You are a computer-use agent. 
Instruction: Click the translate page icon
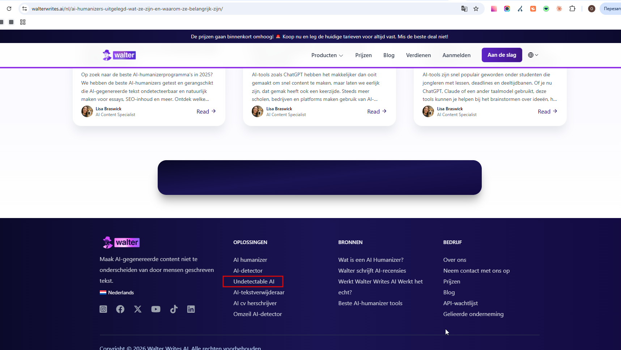(464, 9)
